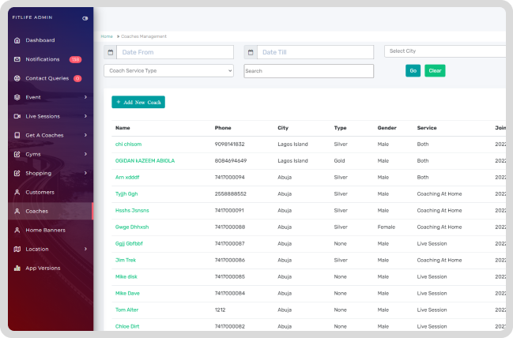Click the calendar icon beside Date Till
The height and width of the screenshot is (338, 513).
coord(251,52)
